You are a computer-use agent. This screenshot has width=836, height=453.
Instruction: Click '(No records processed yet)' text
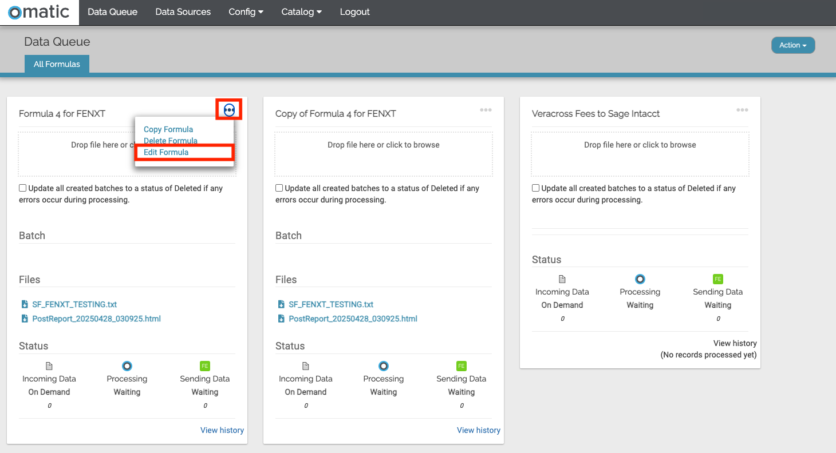[x=709, y=355]
